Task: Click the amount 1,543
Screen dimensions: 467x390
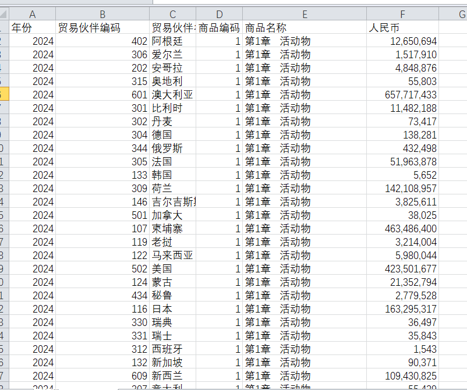Action: tap(402, 349)
